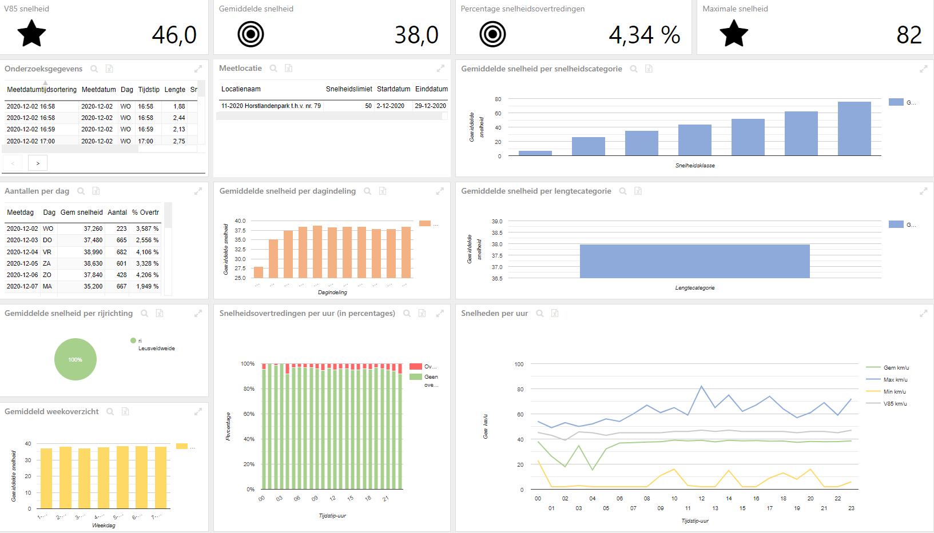Click vertical scrollbar of Aantallen per dag
Screen dimensions: 934x533
pos(168,249)
